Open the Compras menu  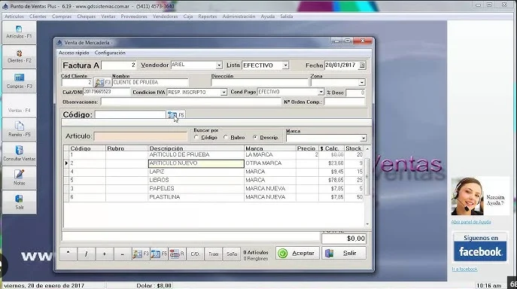tap(62, 16)
